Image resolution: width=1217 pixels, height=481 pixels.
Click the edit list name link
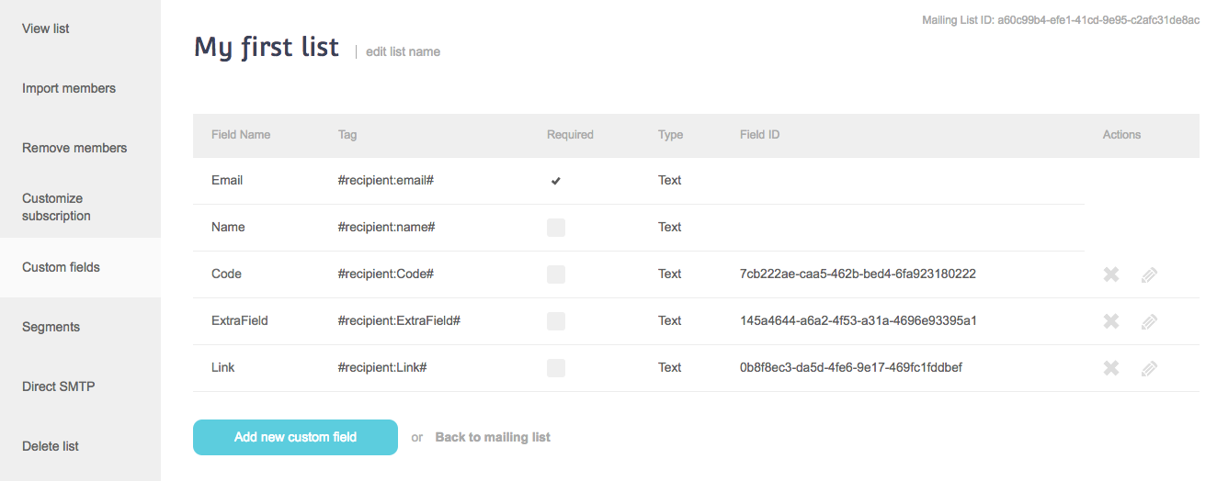(x=403, y=52)
